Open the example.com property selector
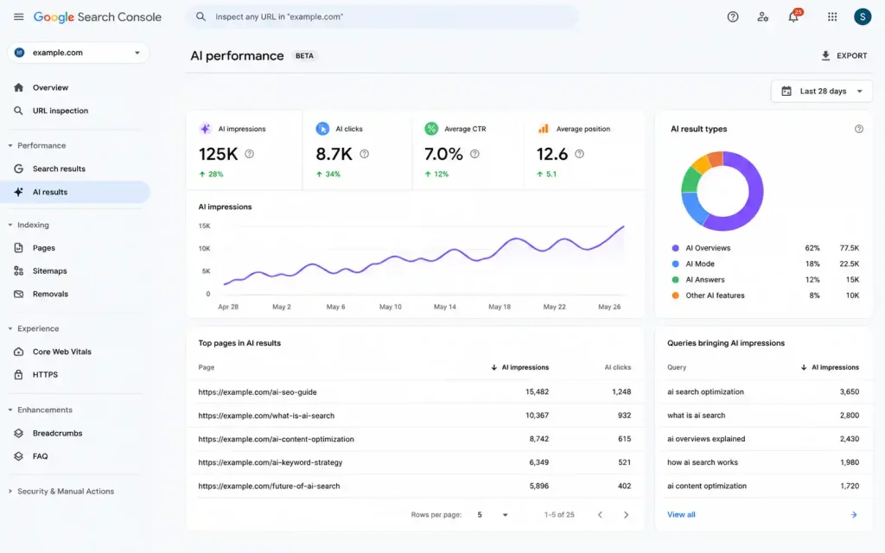Screen dimensions: 885x553 (78, 53)
